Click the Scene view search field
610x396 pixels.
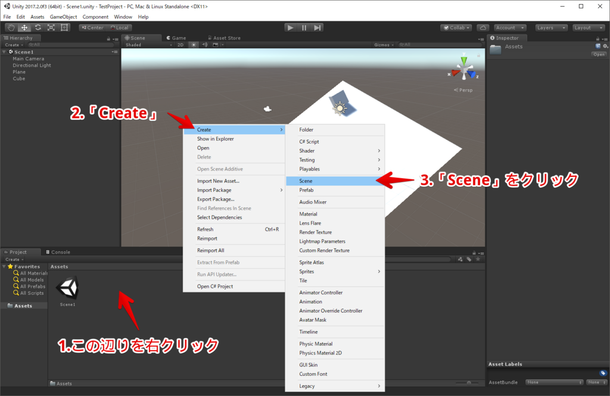(x=440, y=45)
